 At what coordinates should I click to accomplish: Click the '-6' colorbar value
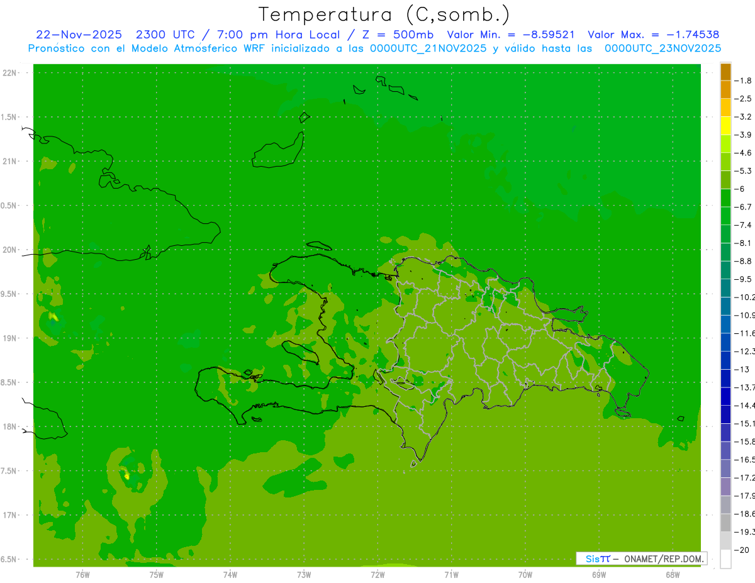click(x=741, y=189)
